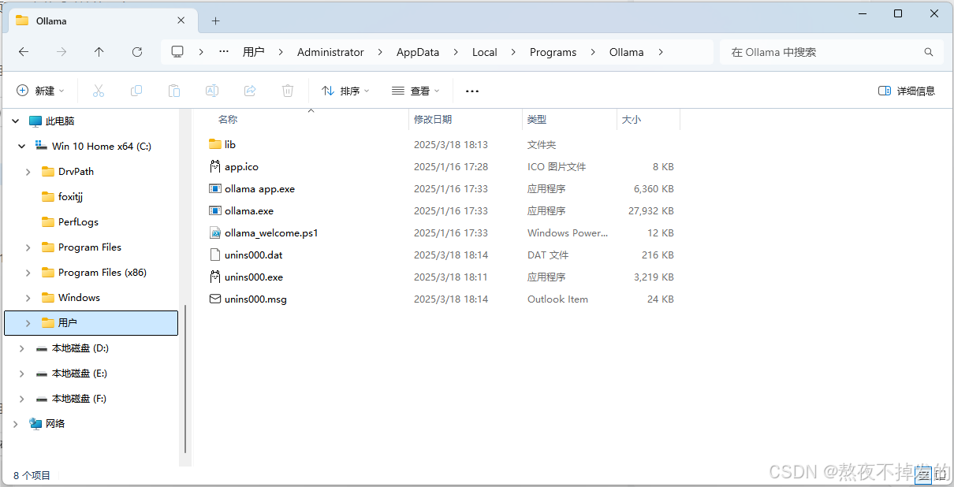Click the Ollama tab title
The image size is (954, 487).
51,21
